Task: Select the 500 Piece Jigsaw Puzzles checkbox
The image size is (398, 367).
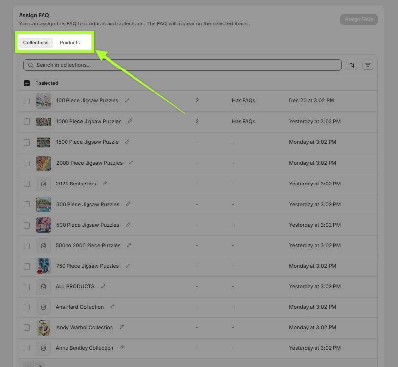Action: pos(27,225)
